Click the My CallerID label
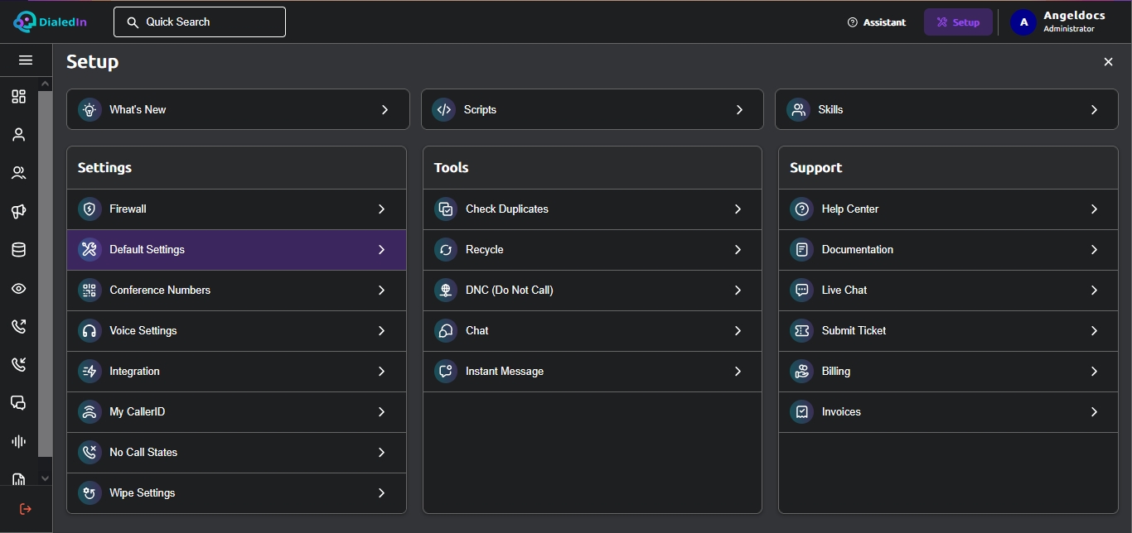Viewport: 1132px width, 533px height. click(138, 412)
